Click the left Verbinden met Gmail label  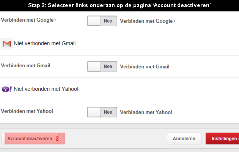coord(26,66)
